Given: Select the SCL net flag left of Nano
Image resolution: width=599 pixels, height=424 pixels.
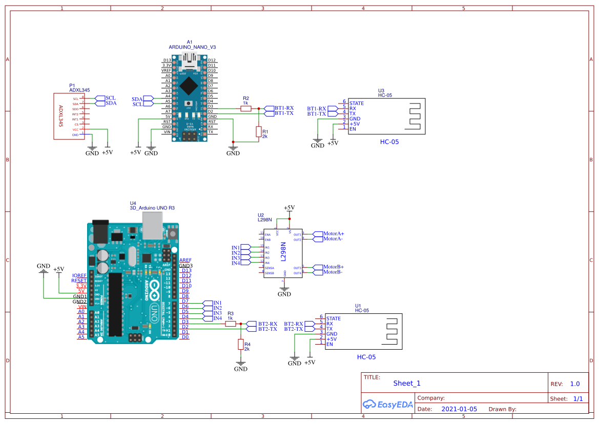Looking at the screenshot, I should tap(143, 104).
